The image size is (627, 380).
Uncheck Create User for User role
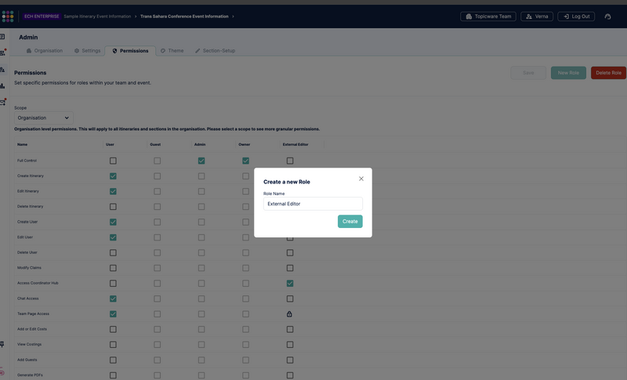click(113, 222)
